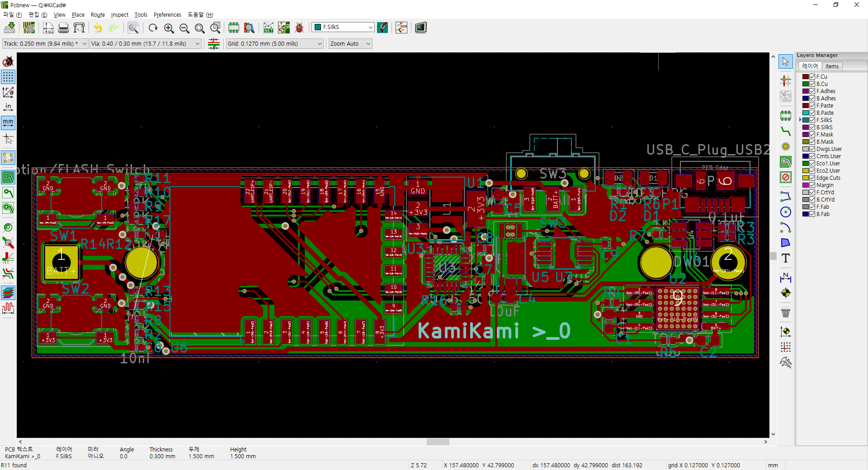
Task: Click the B.Paste layer color swatch
Action: pyautogui.click(x=806, y=113)
